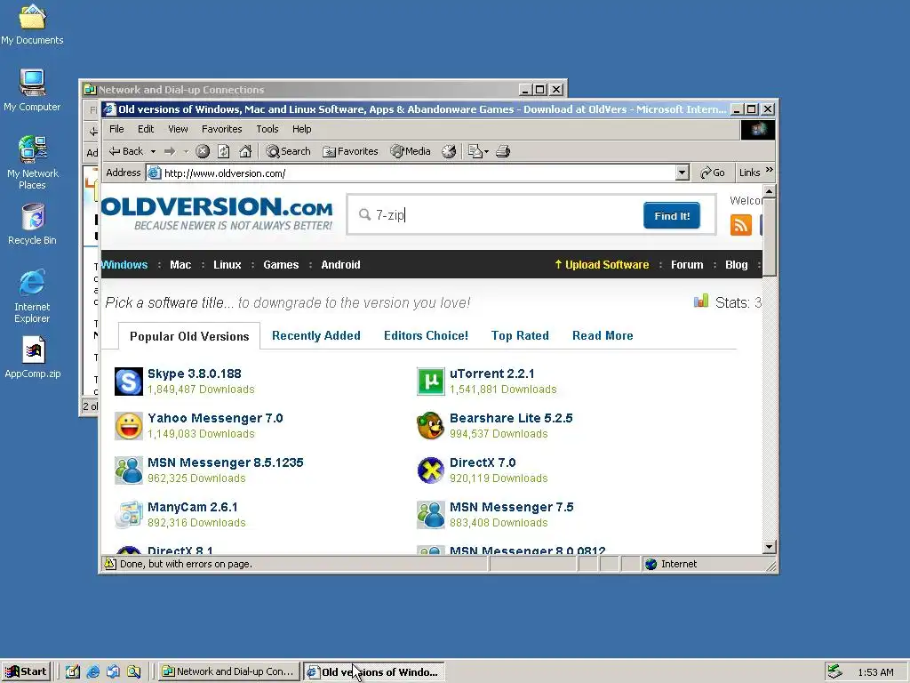Open the Mail toolbar icon
Viewport: 910px width, 683px height.
tap(478, 151)
